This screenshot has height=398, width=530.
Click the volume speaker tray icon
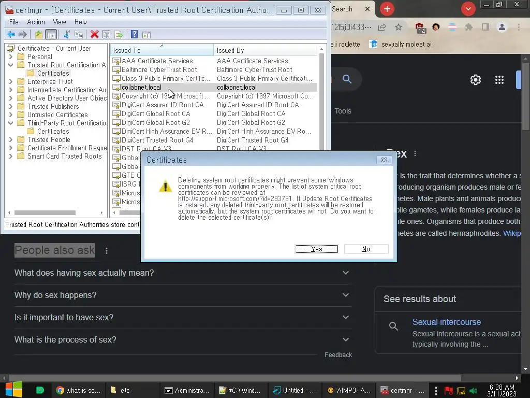473,391
